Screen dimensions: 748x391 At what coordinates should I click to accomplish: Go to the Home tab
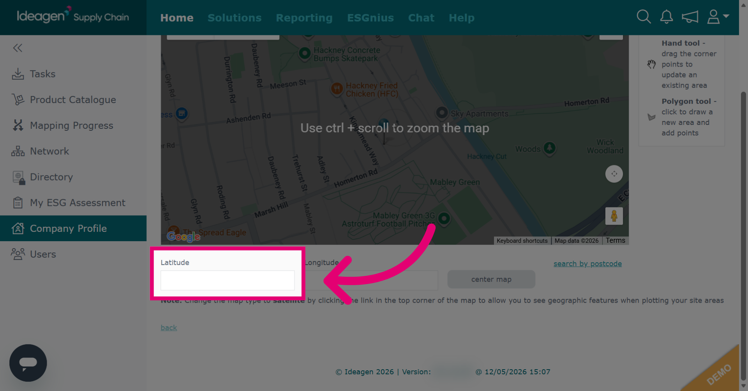click(177, 18)
